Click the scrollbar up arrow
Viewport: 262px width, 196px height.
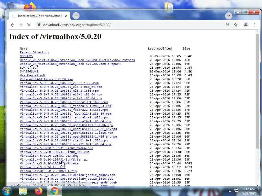[257, 32]
